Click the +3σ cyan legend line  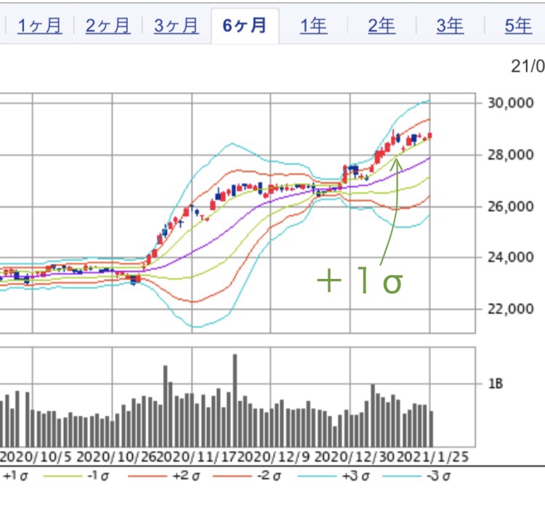pyautogui.click(x=317, y=476)
